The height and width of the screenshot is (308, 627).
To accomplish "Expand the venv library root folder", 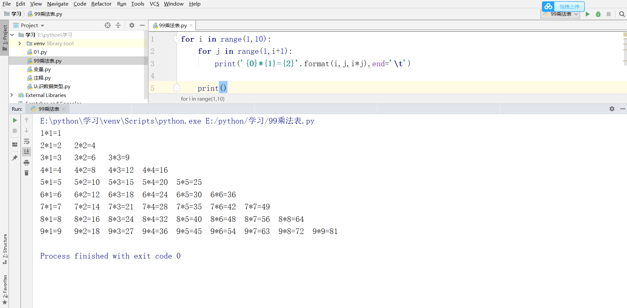I will [20, 43].
